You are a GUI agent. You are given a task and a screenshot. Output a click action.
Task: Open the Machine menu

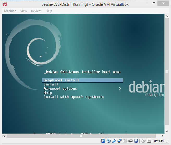10,11
